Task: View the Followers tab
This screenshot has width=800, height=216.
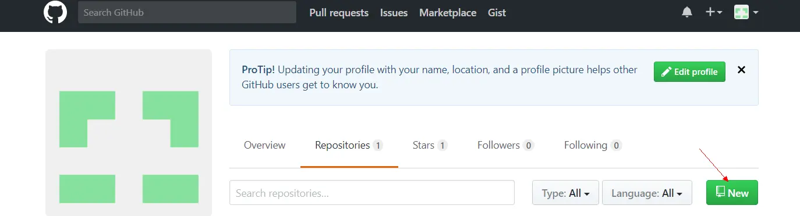Action: click(x=505, y=145)
